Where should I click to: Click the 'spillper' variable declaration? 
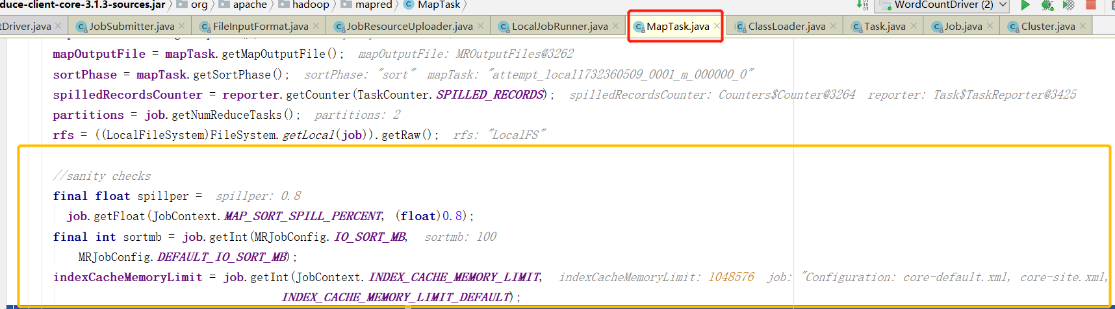coord(162,196)
